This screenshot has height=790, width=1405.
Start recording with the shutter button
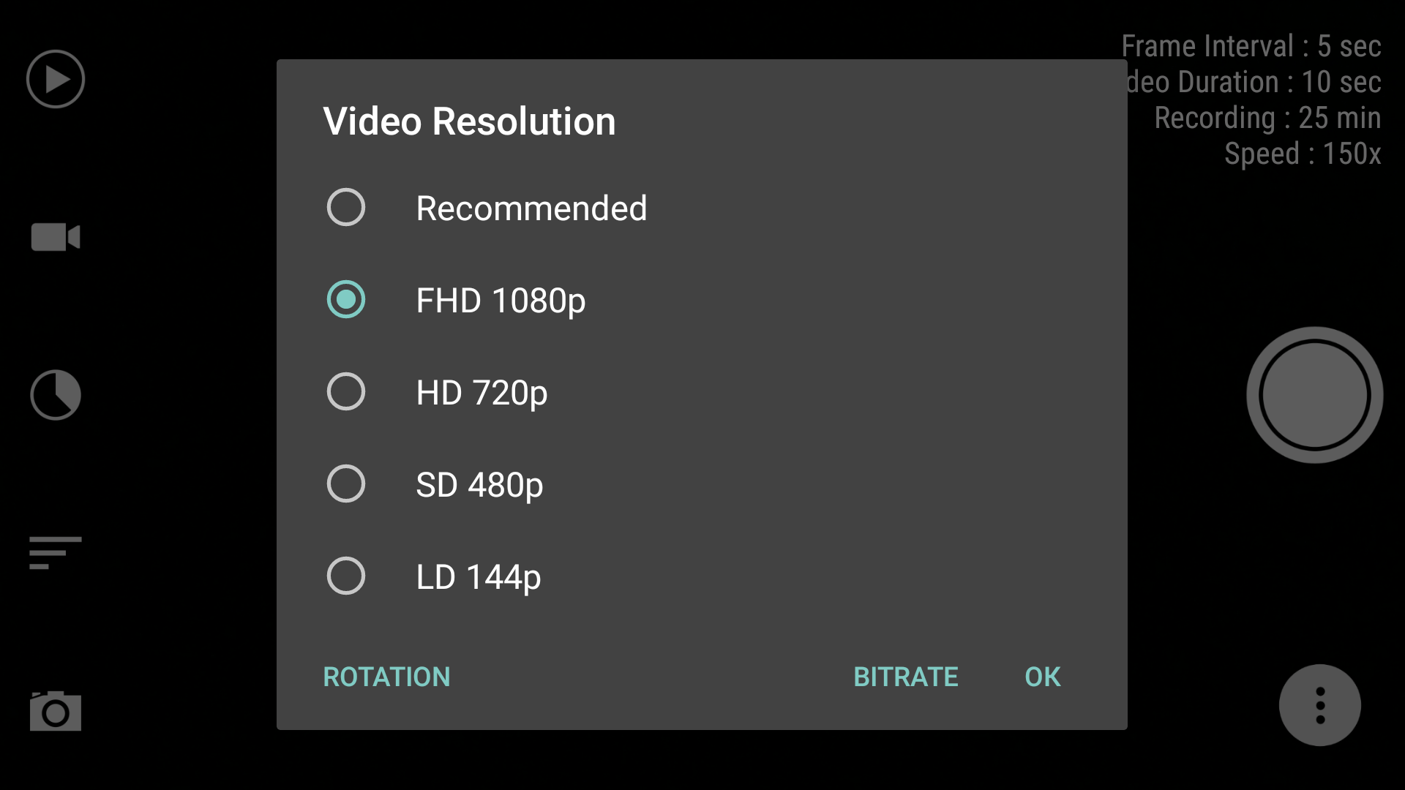tap(1315, 395)
